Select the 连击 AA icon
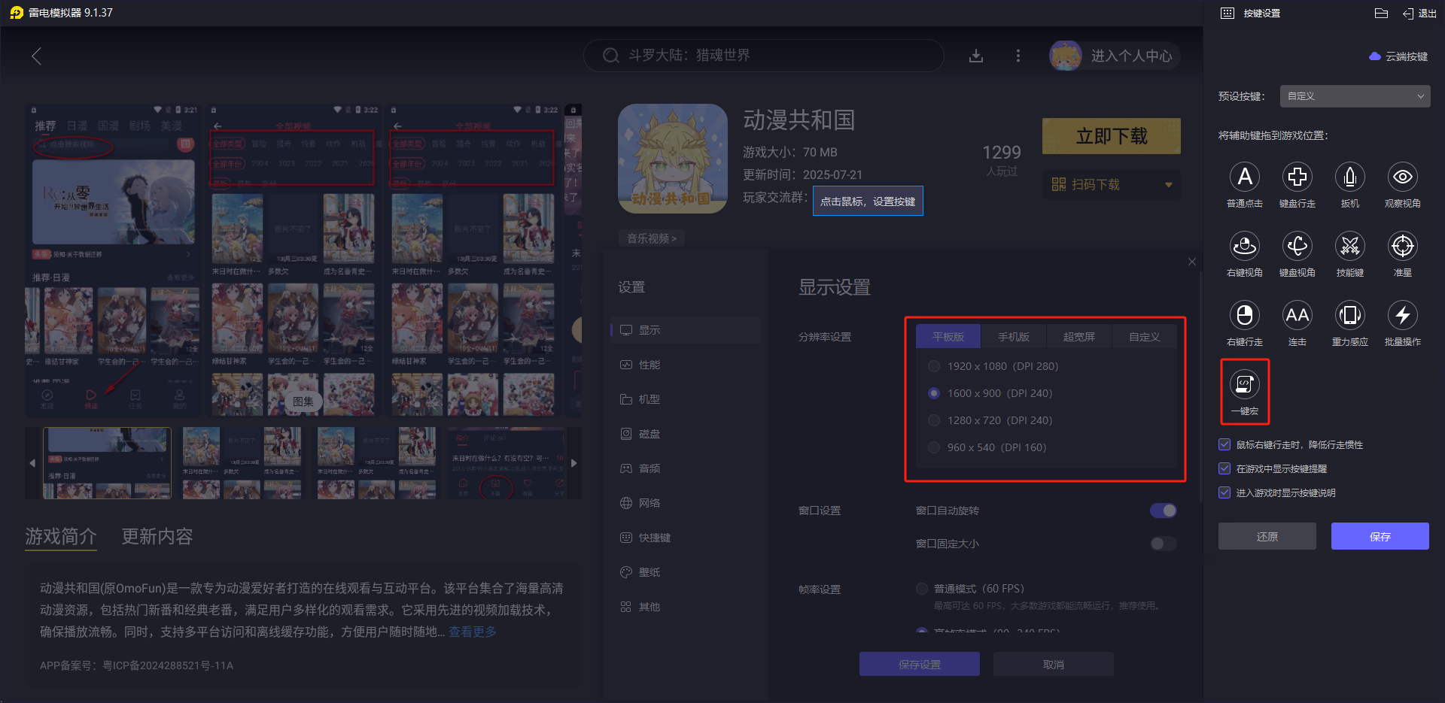The height and width of the screenshot is (703, 1445). point(1297,315)
